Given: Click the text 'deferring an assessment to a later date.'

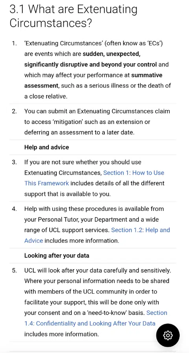Looking at the screenshot, I should (79, 132).
